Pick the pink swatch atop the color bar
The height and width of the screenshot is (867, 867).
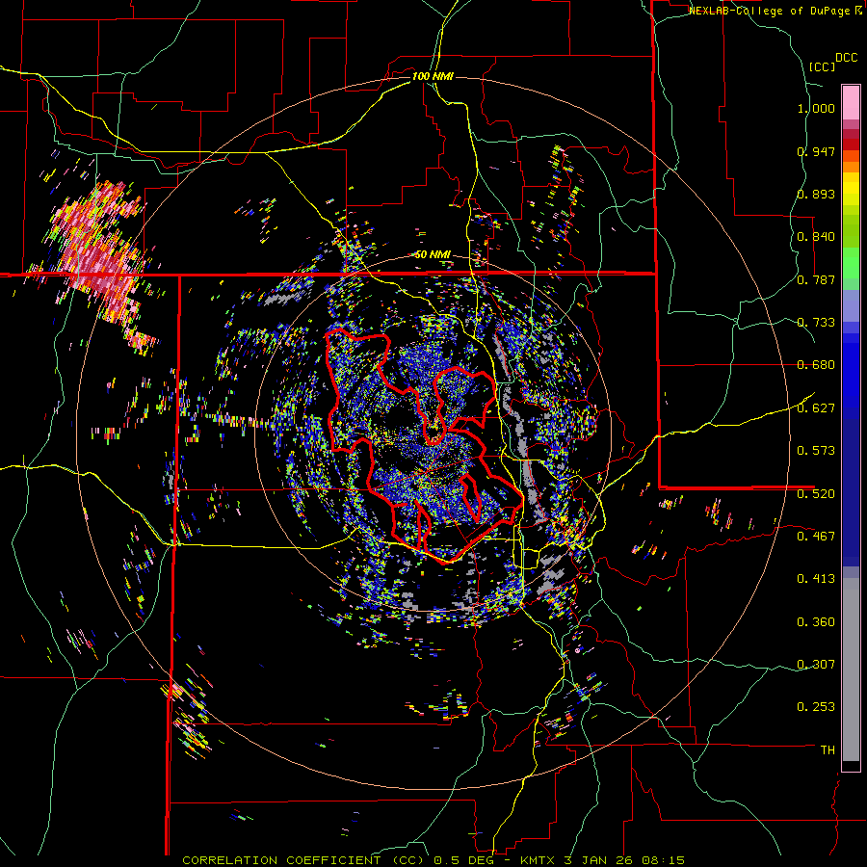851,102
